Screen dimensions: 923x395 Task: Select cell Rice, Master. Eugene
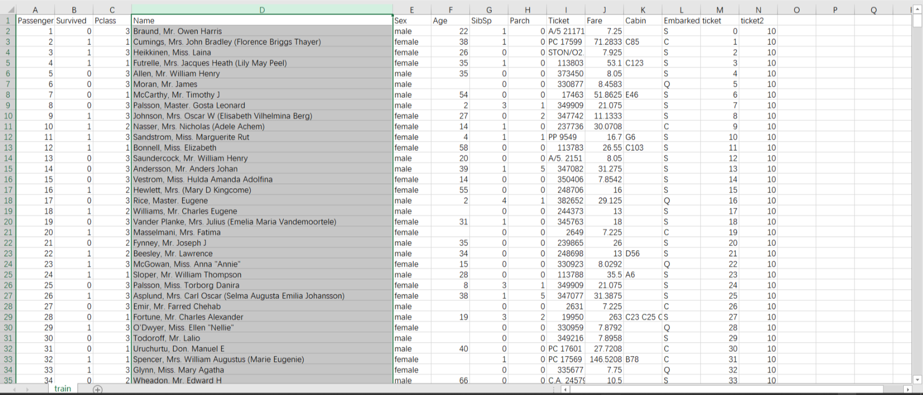tap(262, 200)
